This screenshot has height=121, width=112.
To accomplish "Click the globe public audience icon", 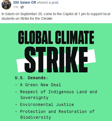I will [x=22, y=7].
